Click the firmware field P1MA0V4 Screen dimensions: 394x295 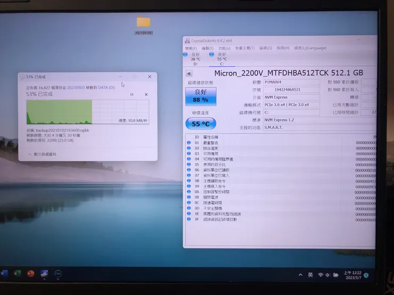pyautogui.click(x=291, y=82)
